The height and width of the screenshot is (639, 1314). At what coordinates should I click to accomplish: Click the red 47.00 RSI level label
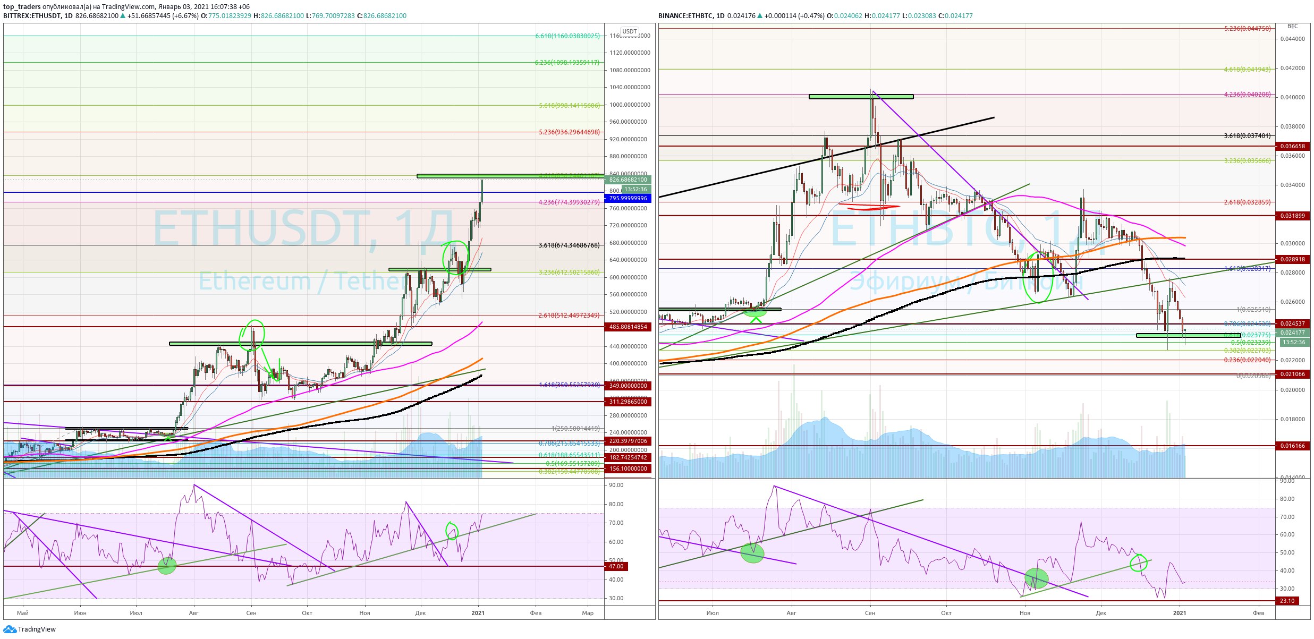(x=616, y=566)
